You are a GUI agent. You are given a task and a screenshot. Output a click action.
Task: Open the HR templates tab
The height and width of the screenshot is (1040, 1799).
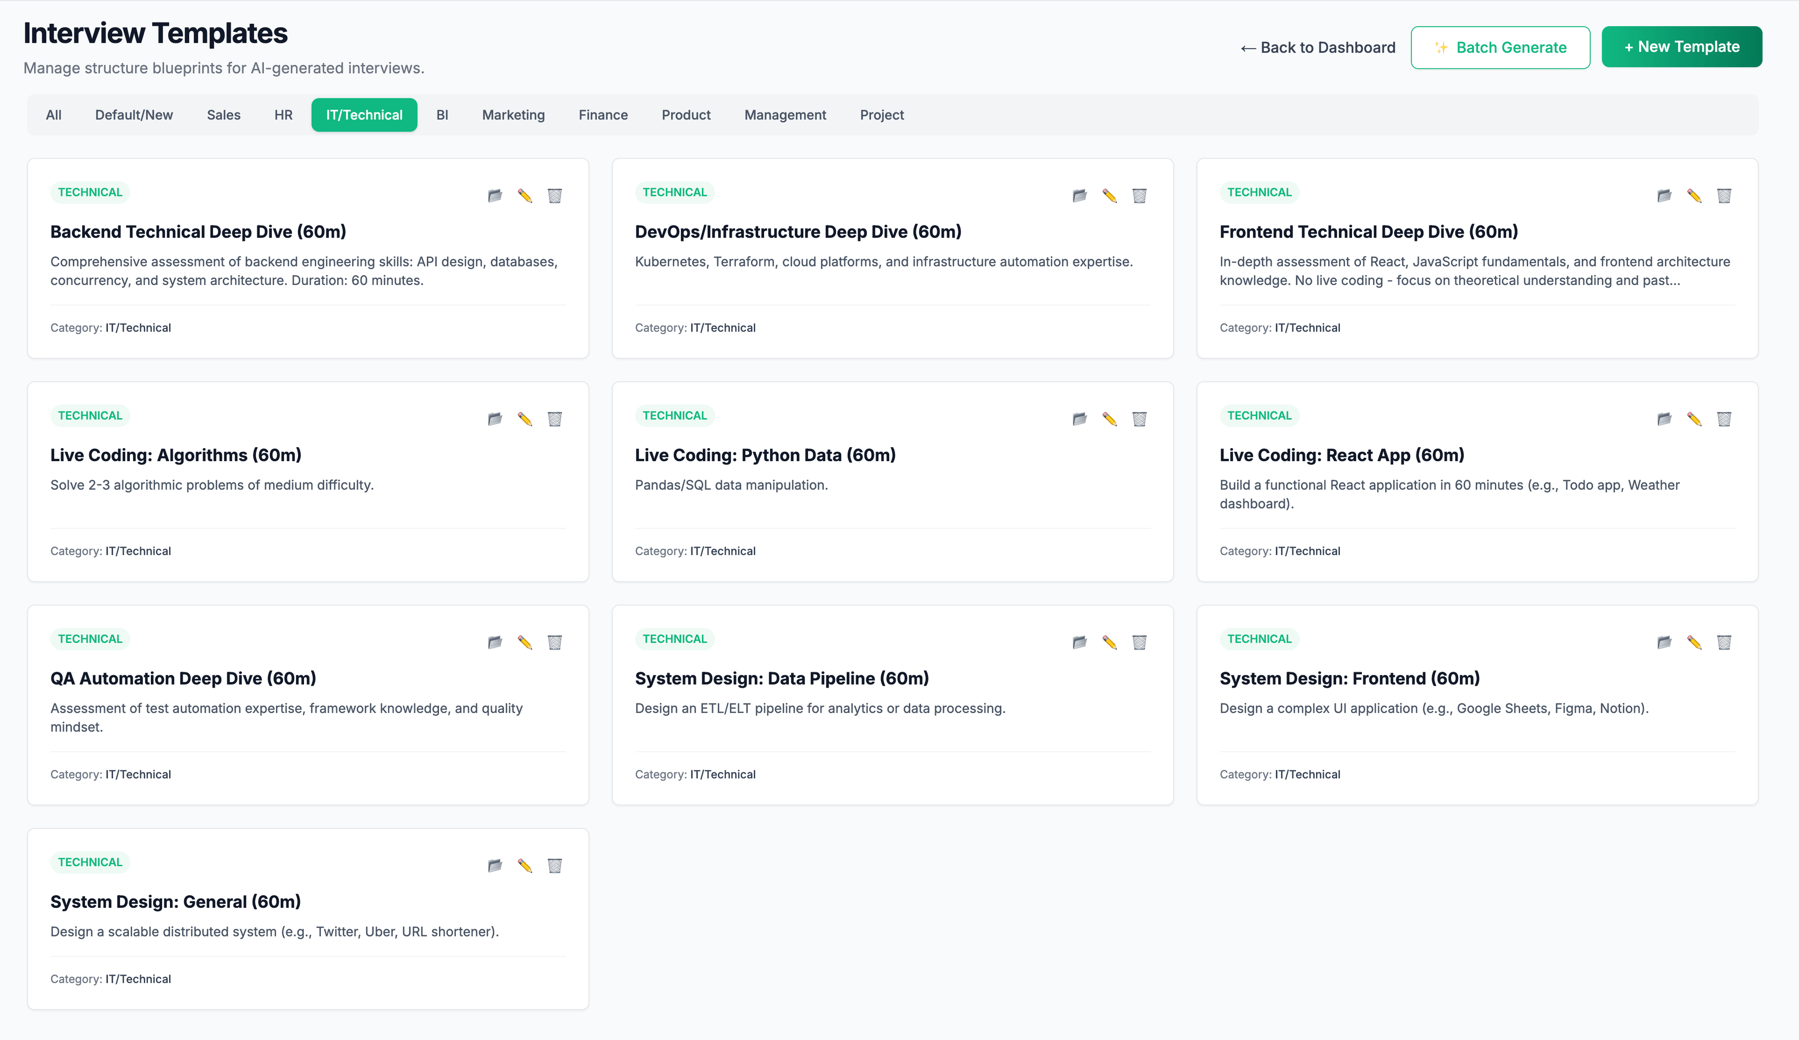283,114
